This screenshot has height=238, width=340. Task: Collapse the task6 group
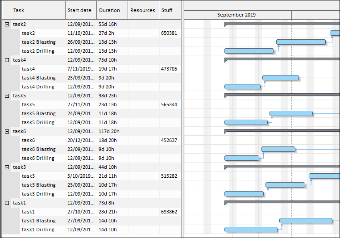click(x=7, y=131)
